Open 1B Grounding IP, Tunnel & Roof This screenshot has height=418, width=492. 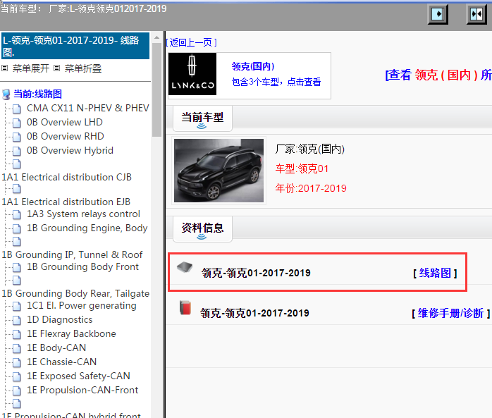[x=72, y=254]
